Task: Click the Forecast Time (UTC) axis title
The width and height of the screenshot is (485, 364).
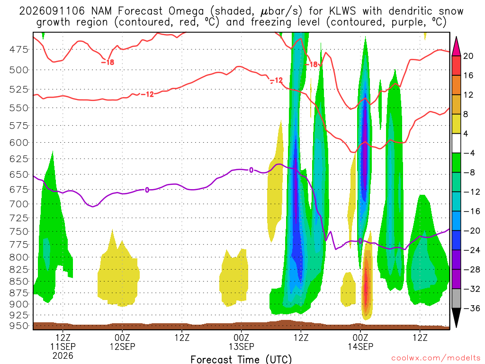Action: click(241, 359)
